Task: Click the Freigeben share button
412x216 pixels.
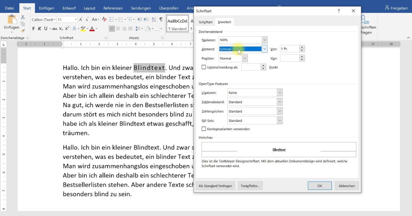Action: click(397, 8)
